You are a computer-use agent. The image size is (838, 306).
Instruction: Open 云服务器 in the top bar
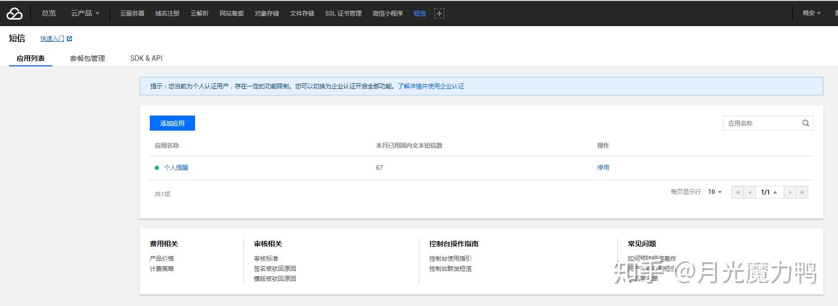tap(132, 14)
